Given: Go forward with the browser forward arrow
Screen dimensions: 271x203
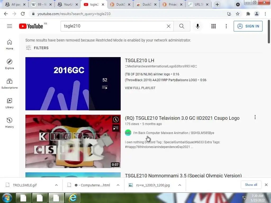Looking at the screenshot, I should coord(14,14).
